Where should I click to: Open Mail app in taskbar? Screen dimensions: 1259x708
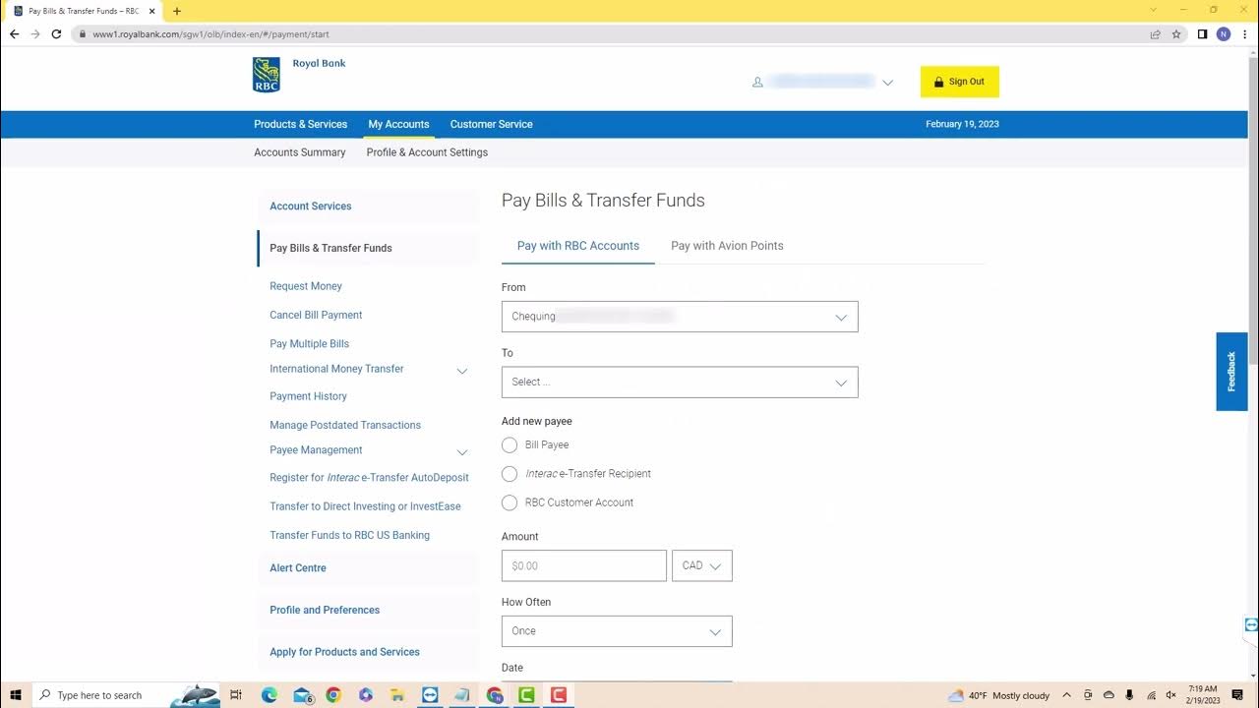[303, 695]
